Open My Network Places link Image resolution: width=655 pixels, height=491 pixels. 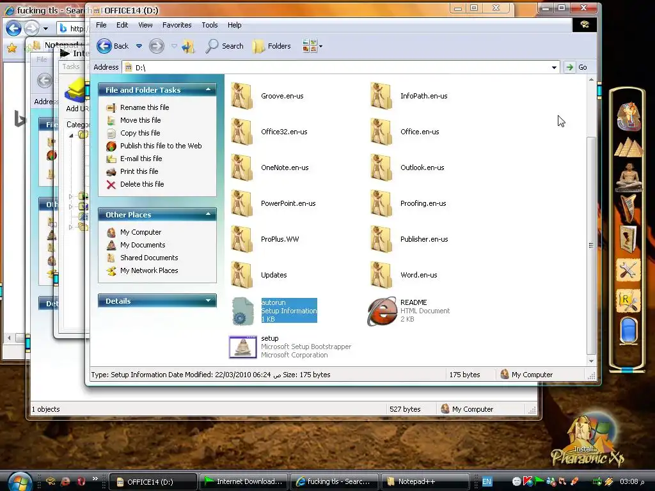tap(149, 270)
